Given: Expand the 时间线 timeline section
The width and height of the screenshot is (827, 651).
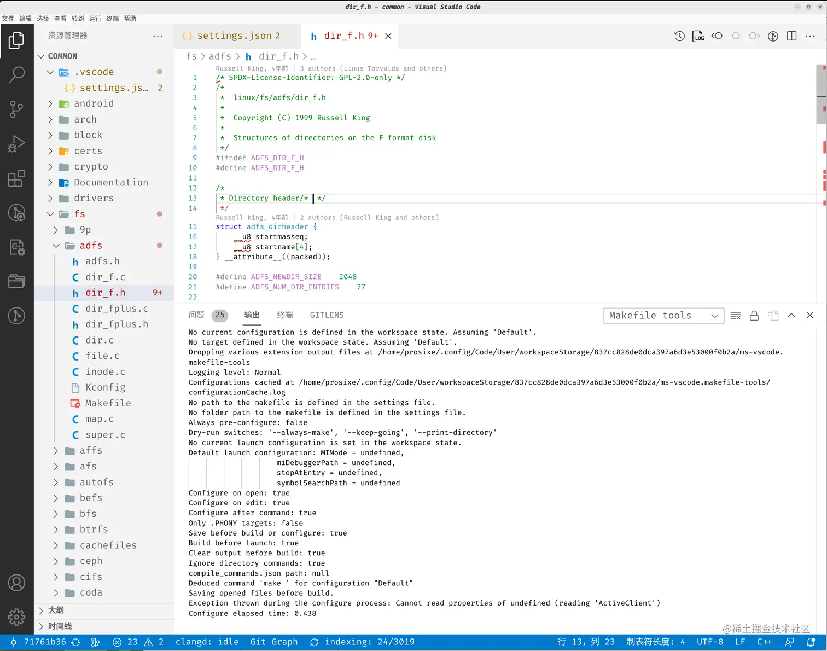Looking at the screenshot, I should point(104,626).
